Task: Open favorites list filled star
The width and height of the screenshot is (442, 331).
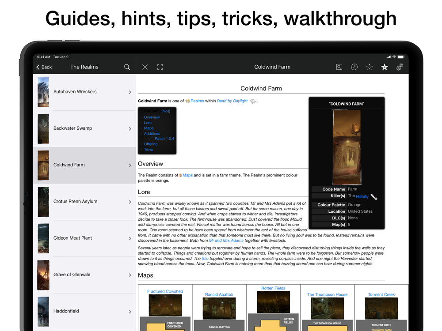Action: pyautogui.click(x=385, y=67)
